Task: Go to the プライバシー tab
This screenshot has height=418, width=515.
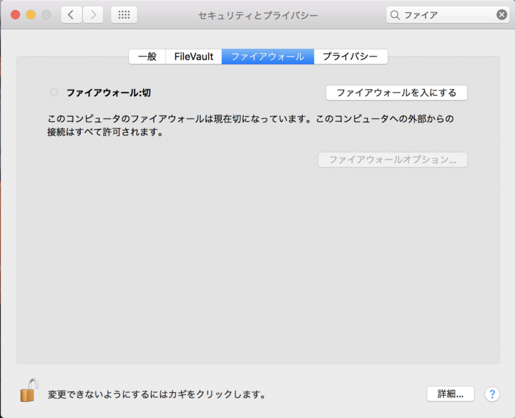Action: [x=351, y=57]
